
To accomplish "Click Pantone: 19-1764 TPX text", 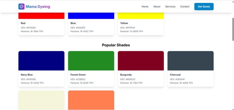I will 131,83.
